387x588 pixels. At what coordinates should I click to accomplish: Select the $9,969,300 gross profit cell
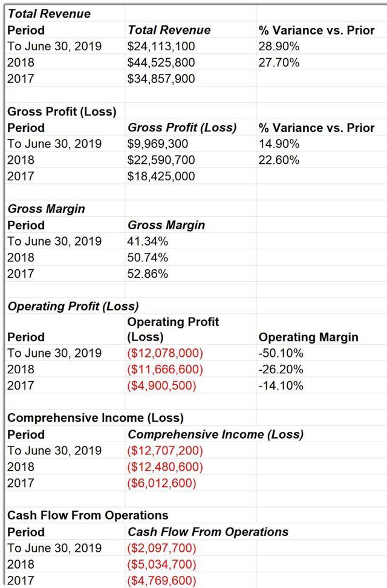click(x=158, y=143)
